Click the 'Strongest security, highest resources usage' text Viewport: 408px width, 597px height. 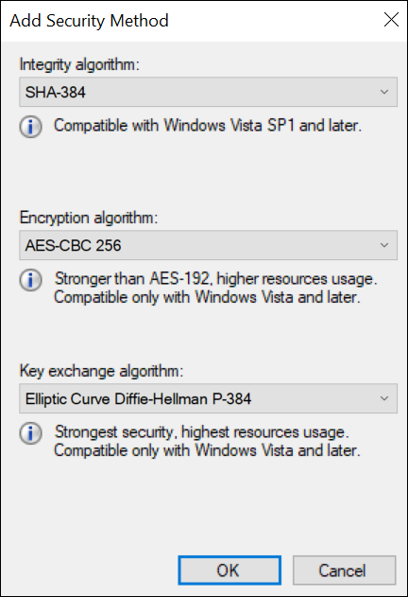click(201, 432)
